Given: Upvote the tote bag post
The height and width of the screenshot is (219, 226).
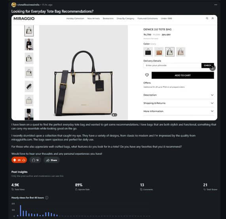Looking at the screenshot, I should (x=15, y=160).
